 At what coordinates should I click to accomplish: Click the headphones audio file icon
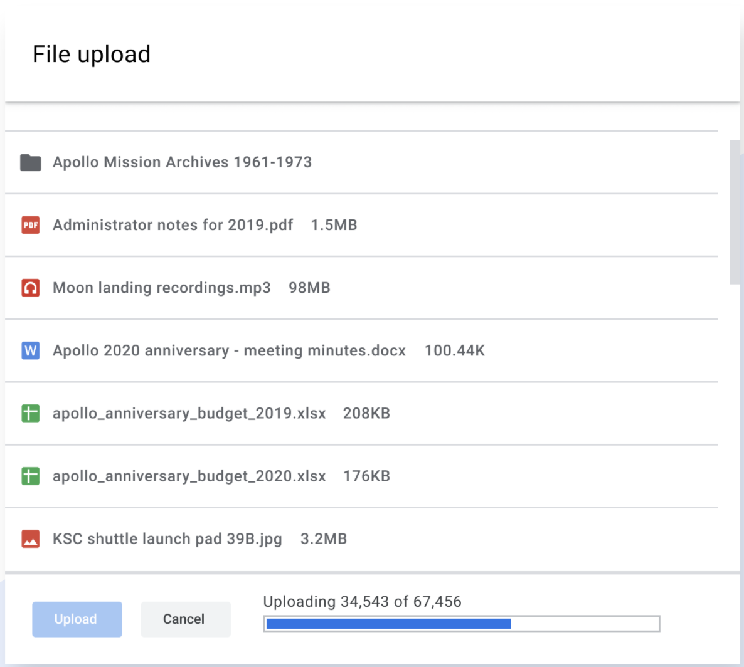coord(30,288)
